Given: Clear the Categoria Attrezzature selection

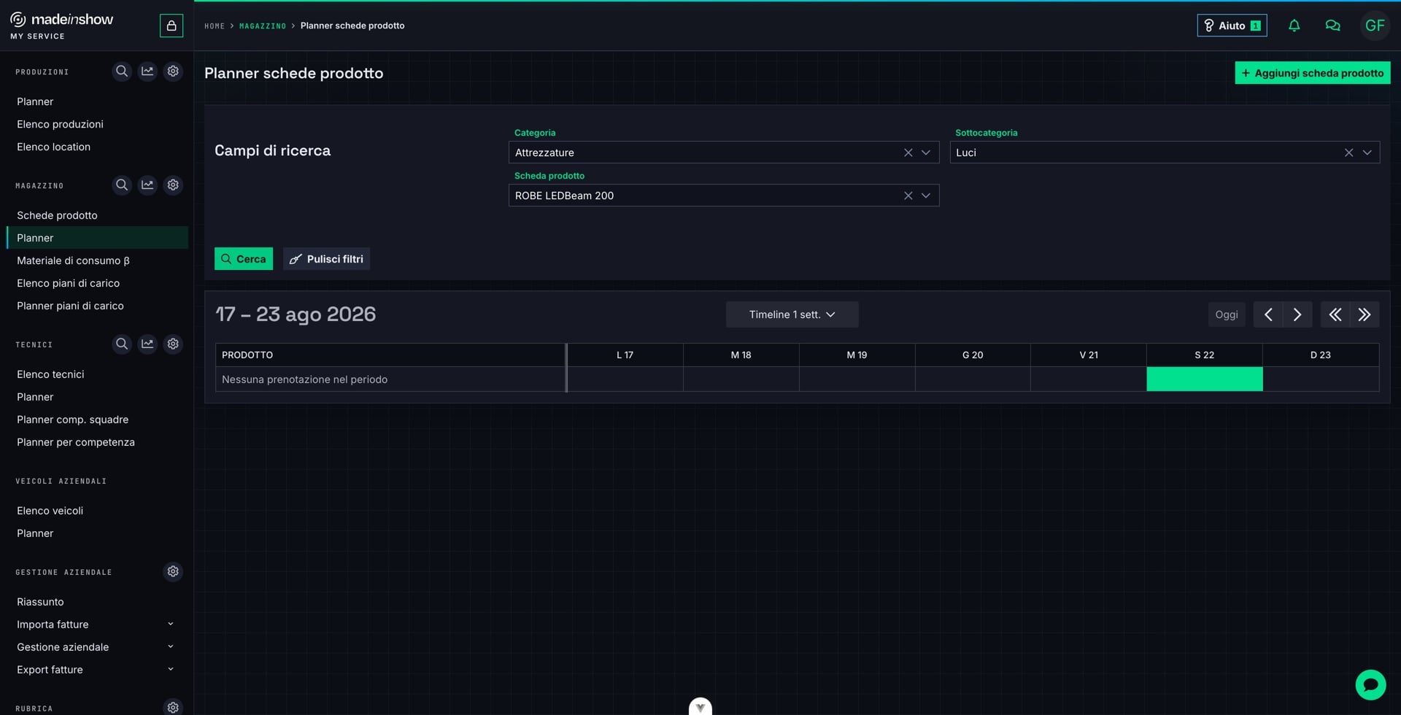Looking at the screenshot, I should (x=908, y=152).
